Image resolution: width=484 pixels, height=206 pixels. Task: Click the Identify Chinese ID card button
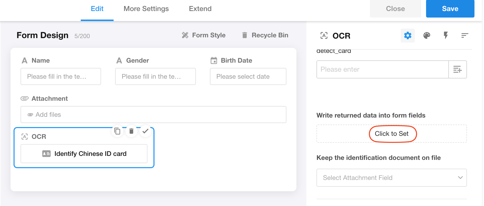tap(84, 154)
